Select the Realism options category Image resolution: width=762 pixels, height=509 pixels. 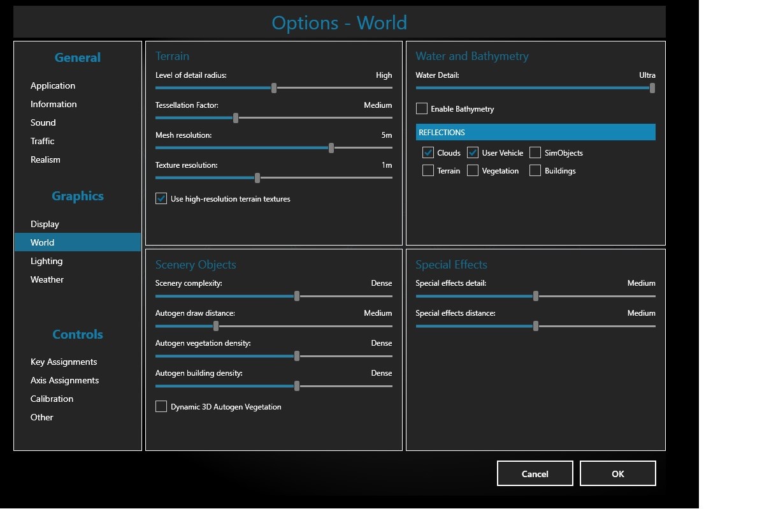[45, 160]
